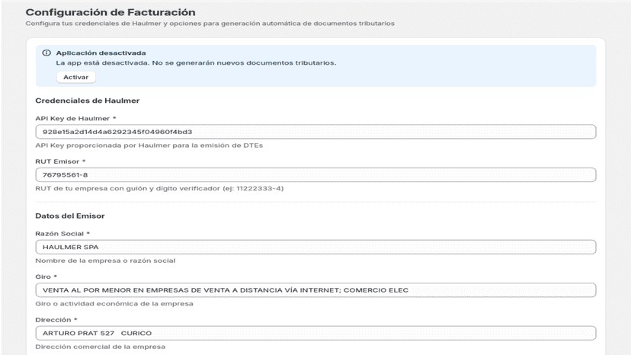Click the hint 'Giro o actividad económica de la empresa'
The height and width of the screenshot is (355, 631).
(x=114, y=303)
